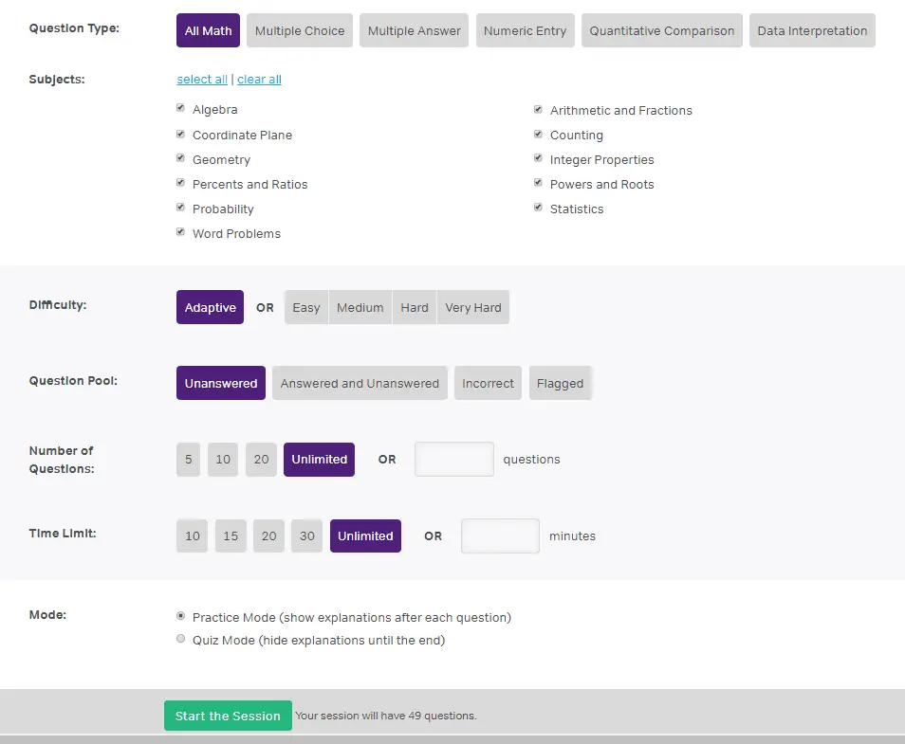Image resolution: width=905 pixels, height=744 pixels.
Task: Set difficulty to Very Hard
Action: pyautogui.click(x=473, y=307)
